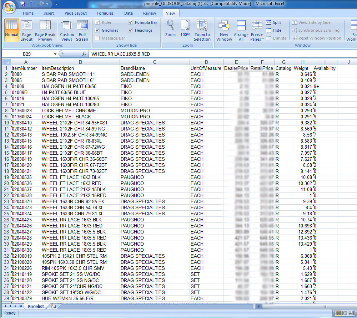Select the Normal workbook view
Image resolution: width=357 pixels, height=318 pixels.
click(12, 30)
